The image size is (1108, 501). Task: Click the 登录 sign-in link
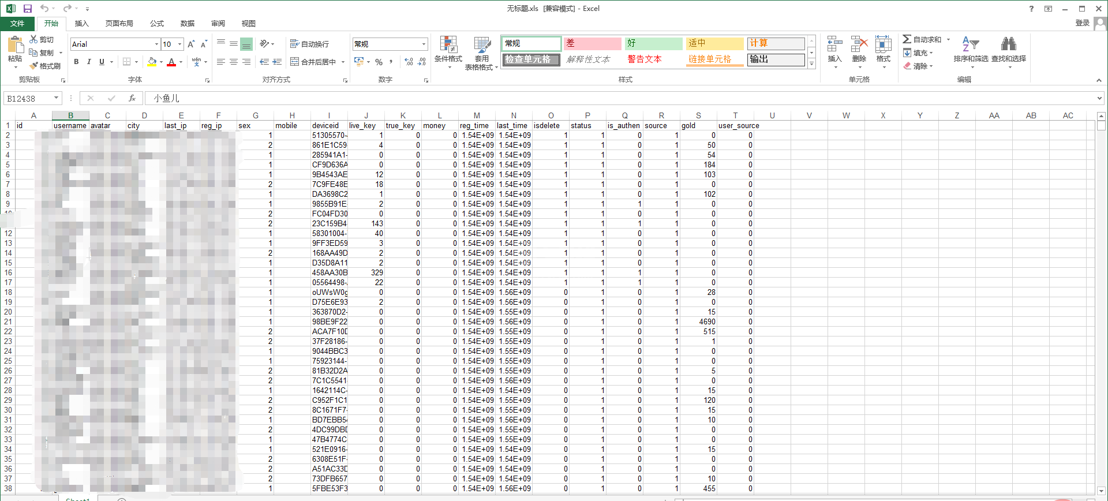coord(1083,23)
